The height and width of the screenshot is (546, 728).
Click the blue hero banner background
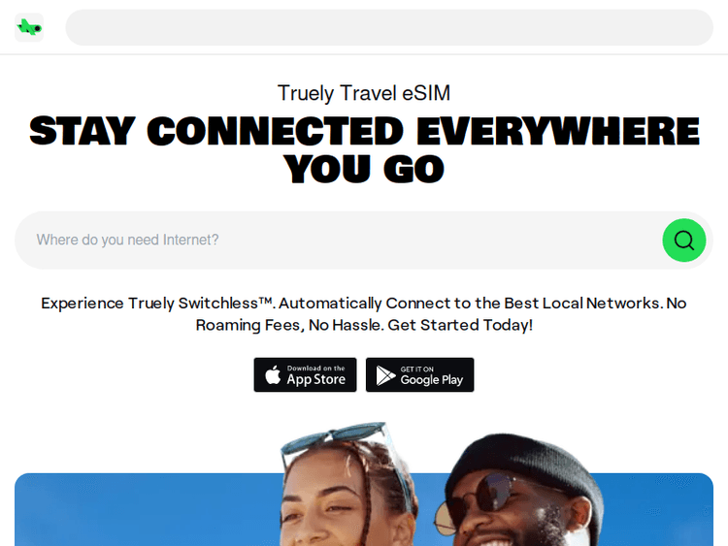tap(139, 510)
